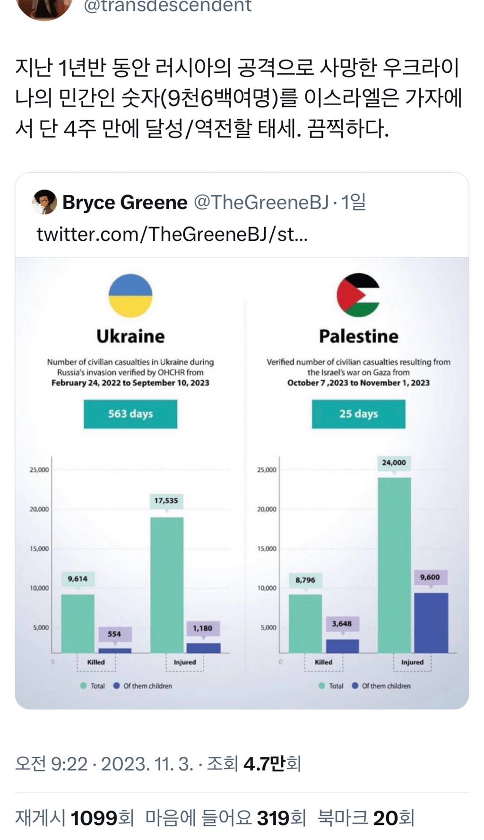Open the @TheGreeneBJ handle
Viewport: 484px width, 840px height.
tap(261, 202)
